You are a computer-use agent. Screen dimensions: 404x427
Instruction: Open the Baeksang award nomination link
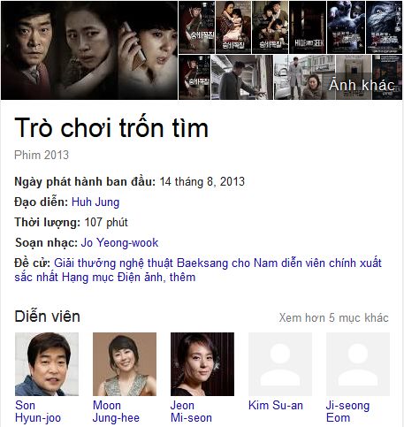click(198, 270)
